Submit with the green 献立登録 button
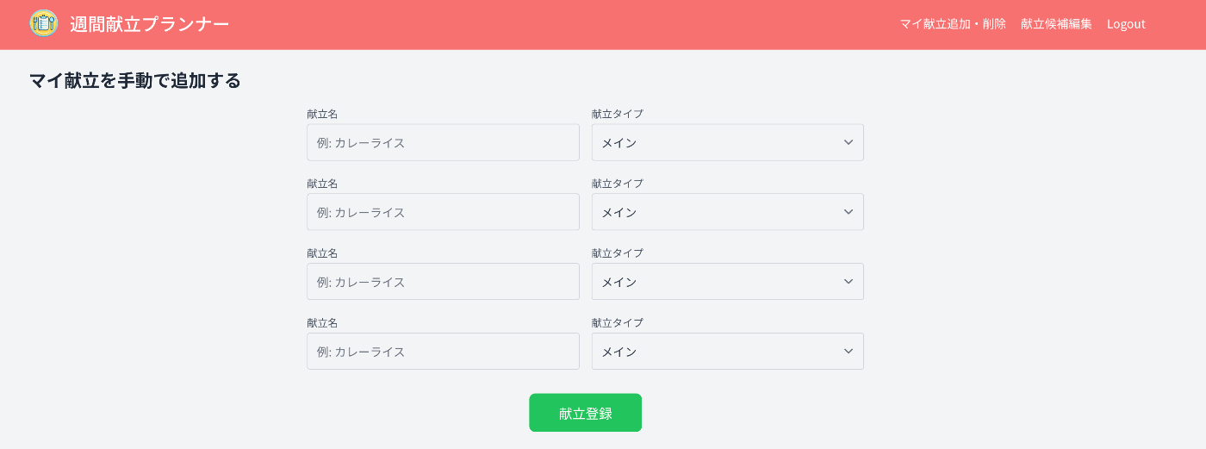The height and width of the screenshot is (449, 1206). coord(585,413)
